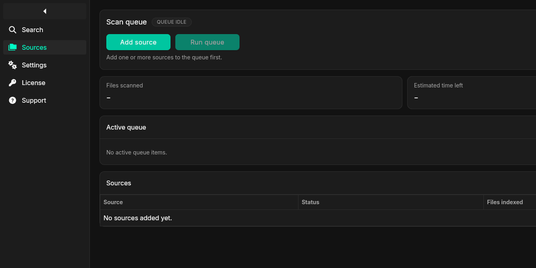Click the Active queue heading
Viewport: 536px width, 268px height.
click(126, 127)
